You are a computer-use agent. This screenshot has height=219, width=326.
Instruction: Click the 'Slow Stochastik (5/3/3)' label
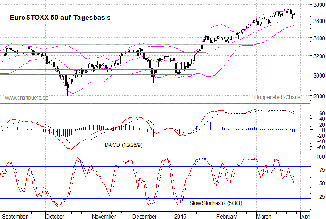[x=216, y=203]
